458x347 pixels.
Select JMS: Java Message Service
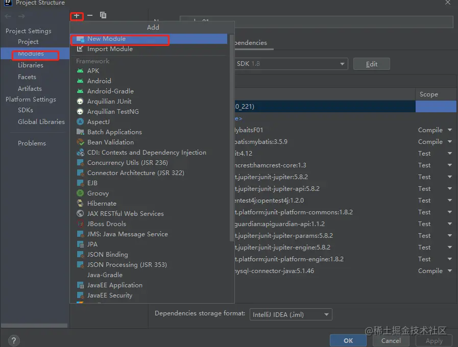pos(149,234)
